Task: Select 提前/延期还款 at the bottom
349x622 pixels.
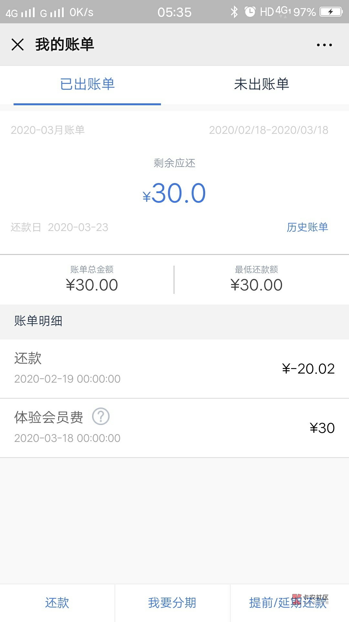Action: pos(288,603)
